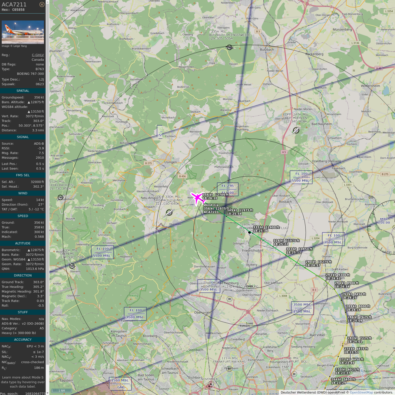Click the Bad Homburg helipad H icon
Image resolution: width=395 pixels, height=395 pixels.
coord(229,299)
